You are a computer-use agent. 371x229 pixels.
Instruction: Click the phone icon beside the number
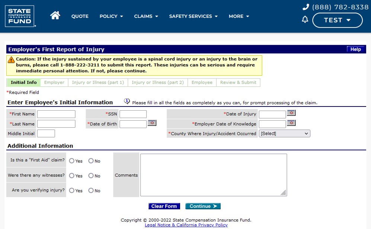tap(306, 7)
